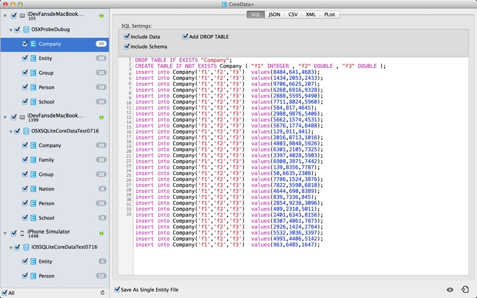Click the insert line with values(50,6635,2308)
Image resolution: width=477 pixels, height=298 pixels.
point(226,173)
